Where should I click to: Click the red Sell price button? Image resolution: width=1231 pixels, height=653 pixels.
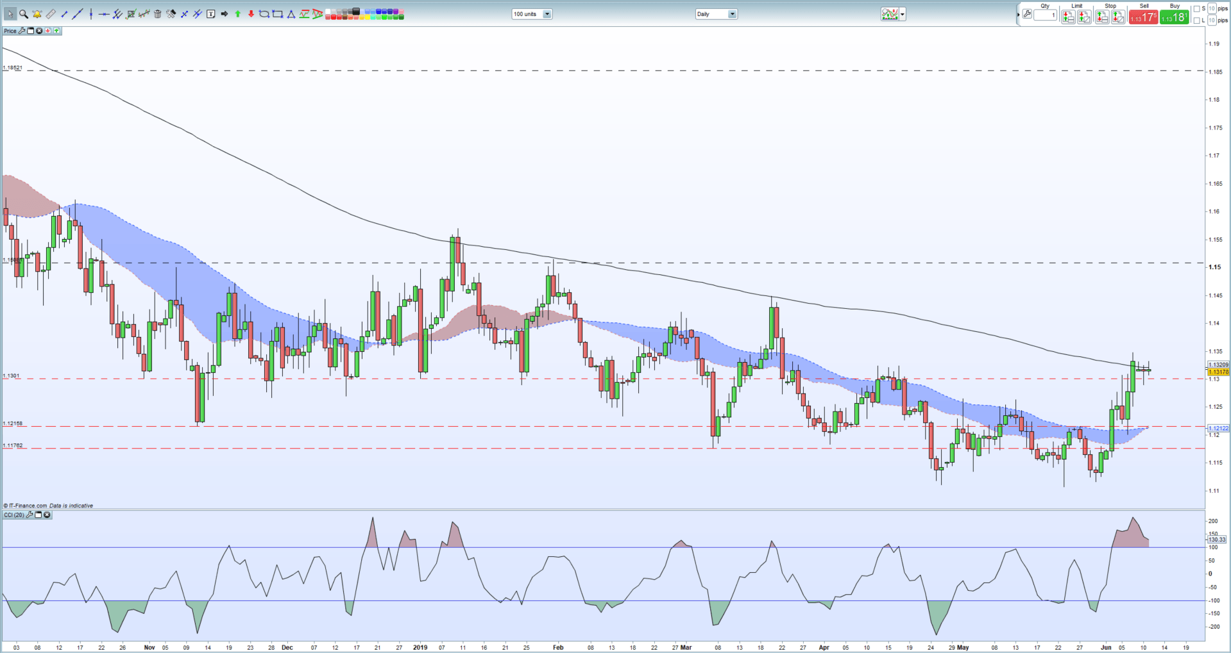[x=1144, y=17]
